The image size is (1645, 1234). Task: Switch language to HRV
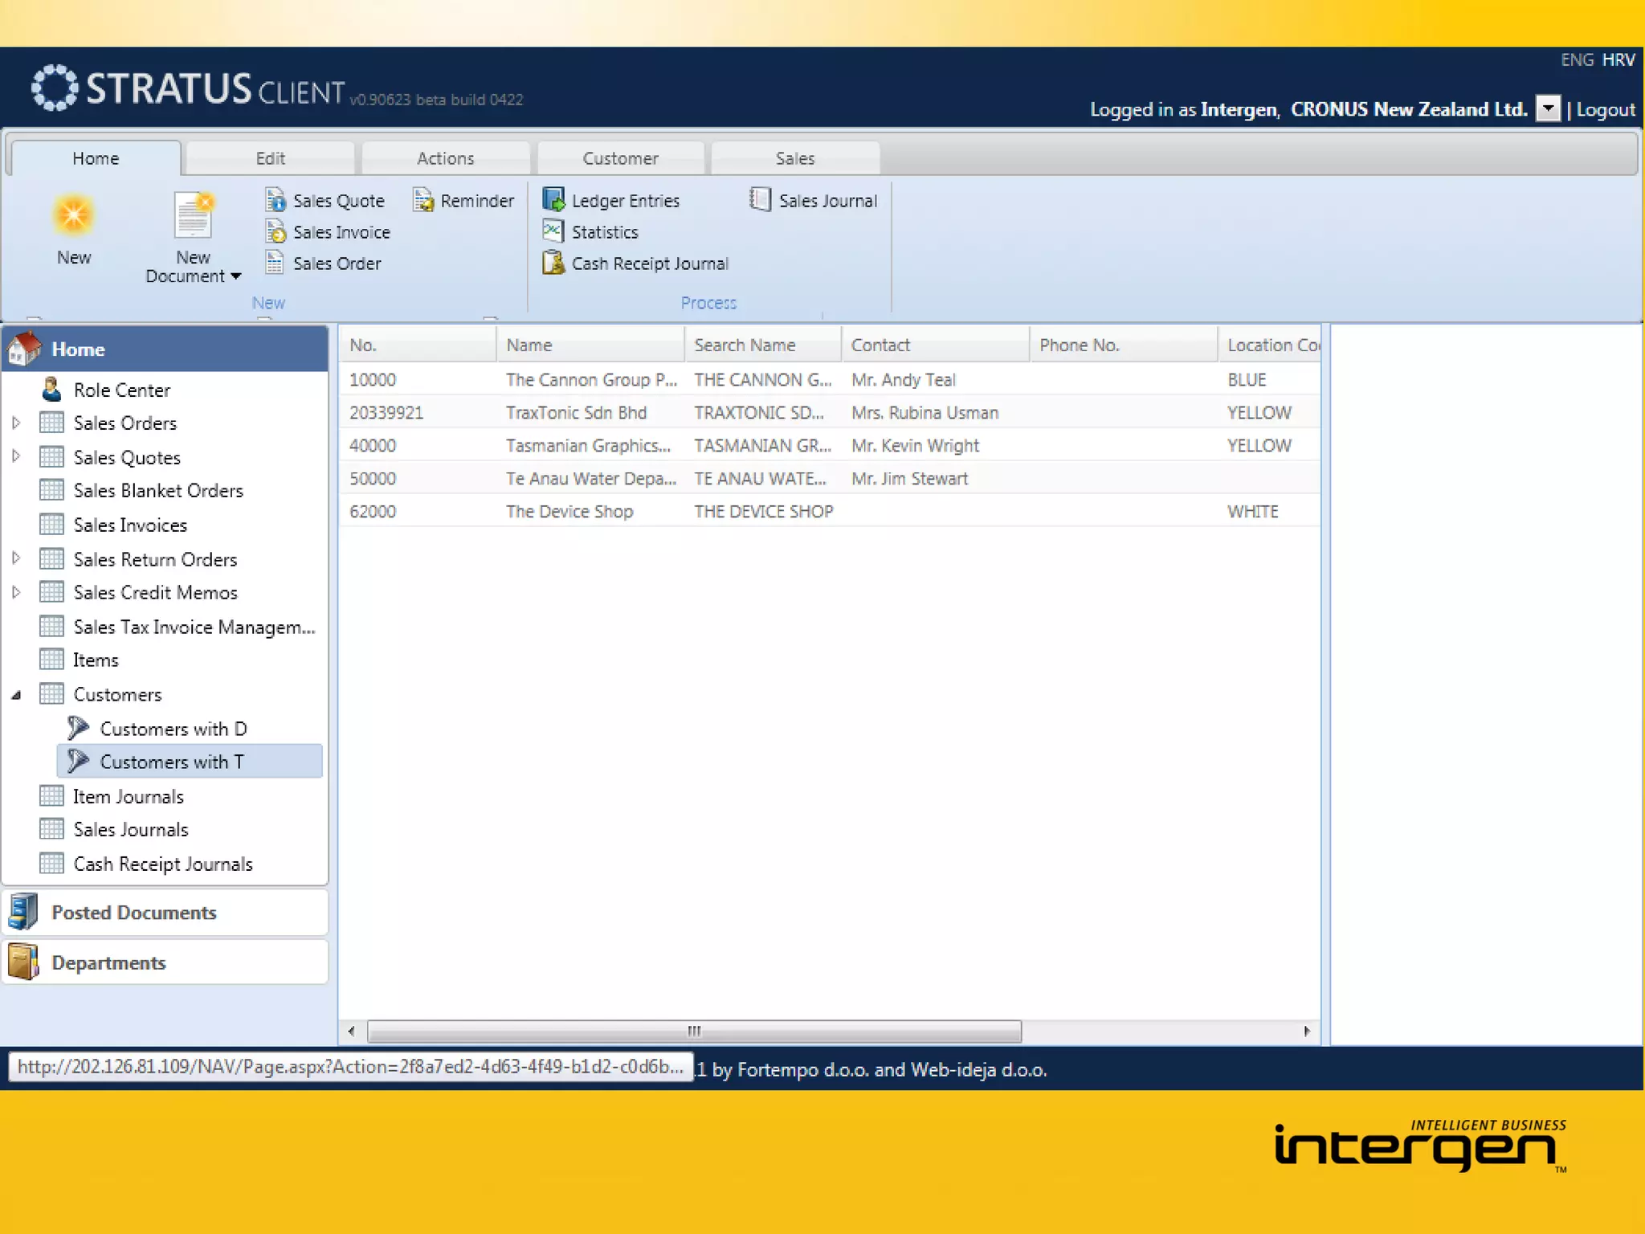click(x=1618, y=59)
